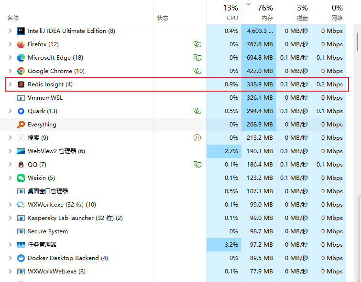The width and height of the screenshot is (361, 282).
Task: Click QQ efficiency mode leaf icon
Action: tap(197, 165)
